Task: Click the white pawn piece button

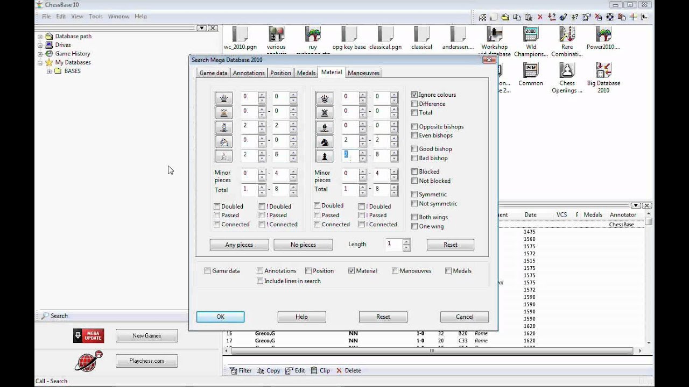Action: (x=224, y=156)
